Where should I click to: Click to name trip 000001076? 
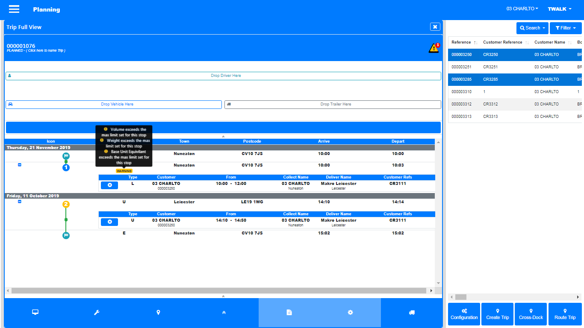(36, 51)
